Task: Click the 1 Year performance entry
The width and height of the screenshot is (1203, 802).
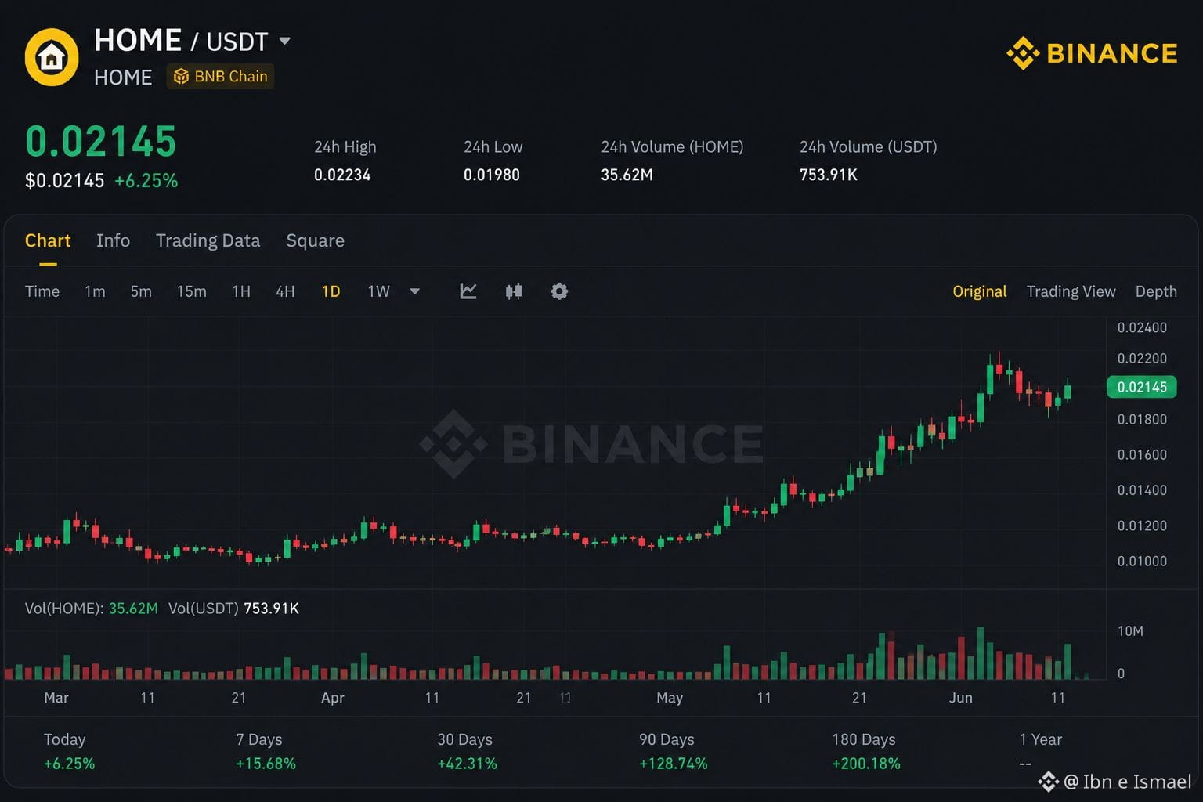Action: click(1040, 750)
